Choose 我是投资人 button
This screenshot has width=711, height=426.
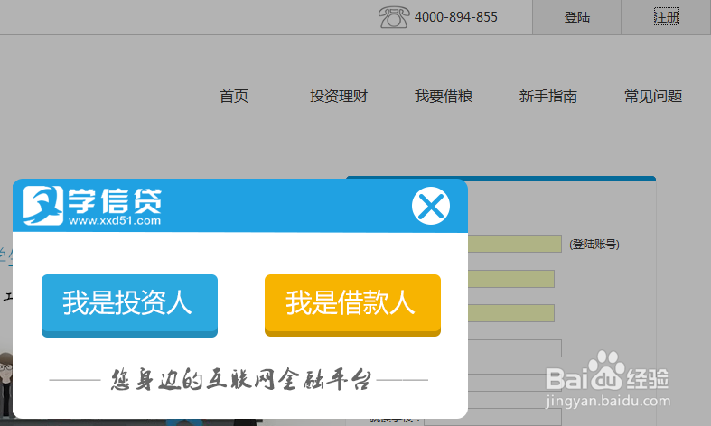coord(130,305)
